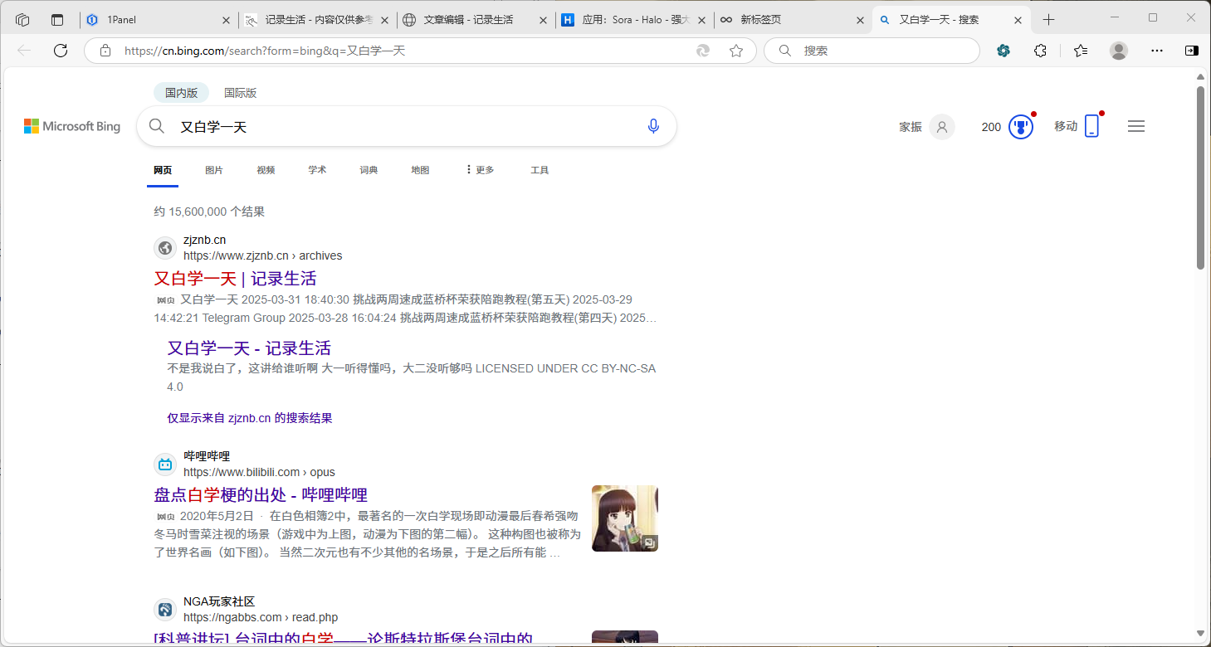
Task: Switch to 国际版 search mode
Action: point(240,93)
